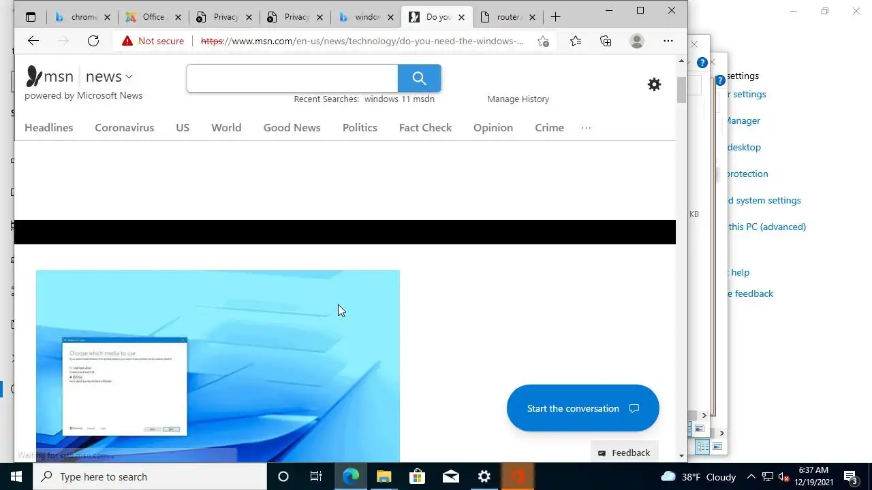This screenshot has width=872, height=490.
Task: Click the blue search magnifier button
Action: pyautogui.click(x=419, y=78)
